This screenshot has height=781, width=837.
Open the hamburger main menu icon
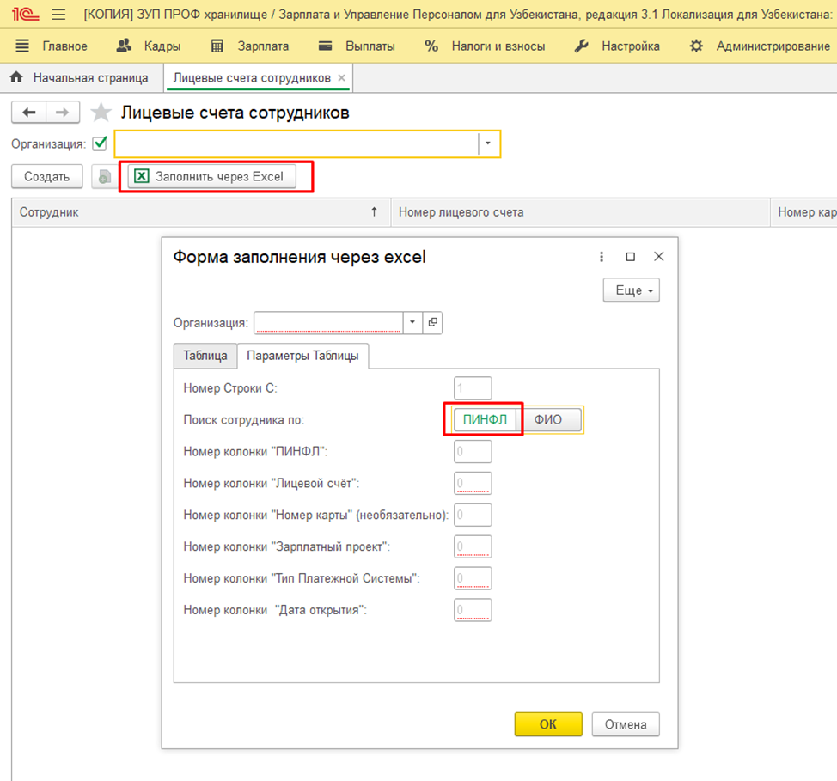tap(58, 15)
